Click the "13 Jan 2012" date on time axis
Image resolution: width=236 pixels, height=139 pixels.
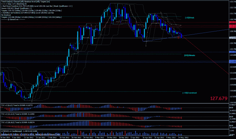click(29, 137)
